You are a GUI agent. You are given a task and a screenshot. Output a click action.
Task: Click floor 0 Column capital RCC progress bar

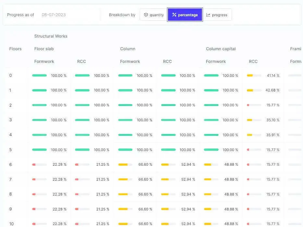(254, 76)
